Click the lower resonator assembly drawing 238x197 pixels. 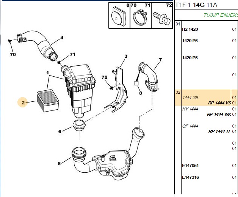108,153
